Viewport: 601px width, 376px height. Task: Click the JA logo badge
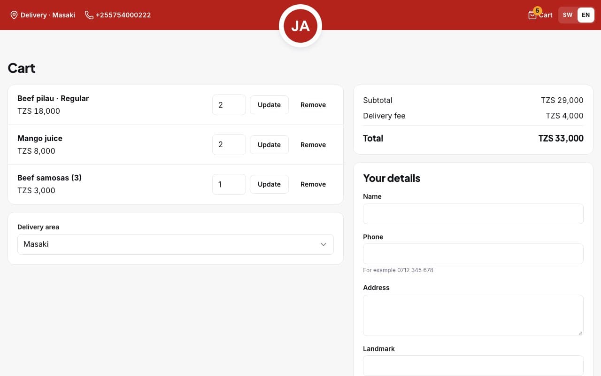[x=300, y=26]
